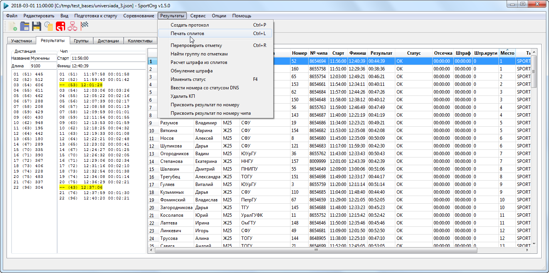Close the open Результаты menu
This screenshot has width=549, height=273.
point(172,16)
